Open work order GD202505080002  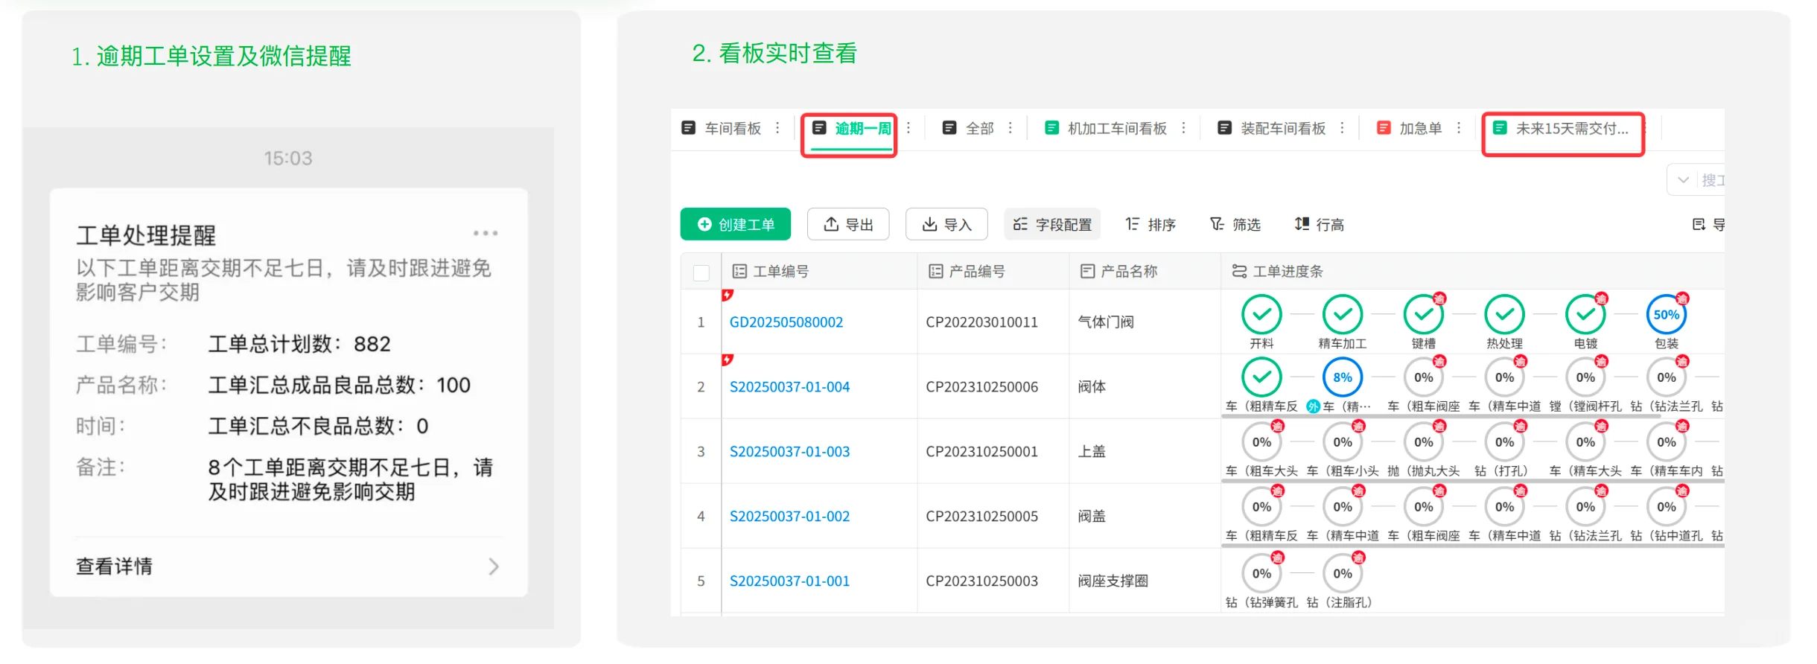coord(786,322)
